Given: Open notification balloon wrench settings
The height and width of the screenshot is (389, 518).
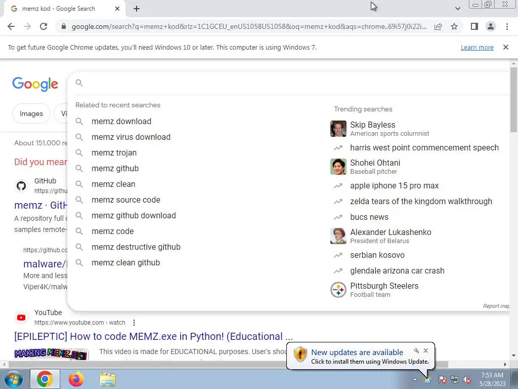Looking at the screenshot, I should pyautogui.click(x=416, y=351).
